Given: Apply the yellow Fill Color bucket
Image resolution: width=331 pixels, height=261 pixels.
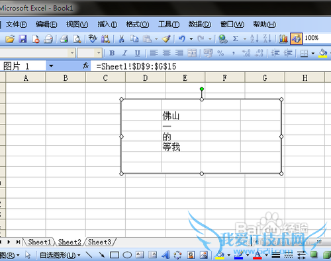Looking at the screenshot, I should tap(323, 53).
